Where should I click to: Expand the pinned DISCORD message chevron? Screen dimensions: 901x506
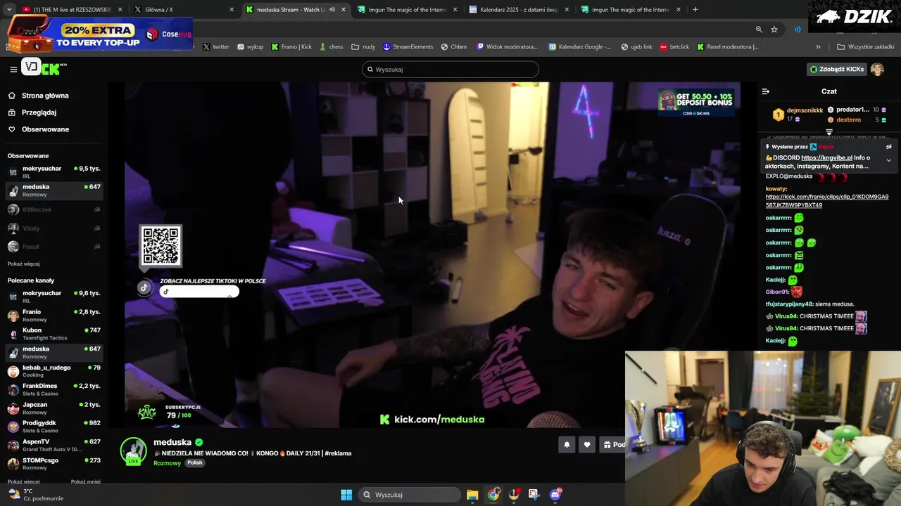point(889,160)
